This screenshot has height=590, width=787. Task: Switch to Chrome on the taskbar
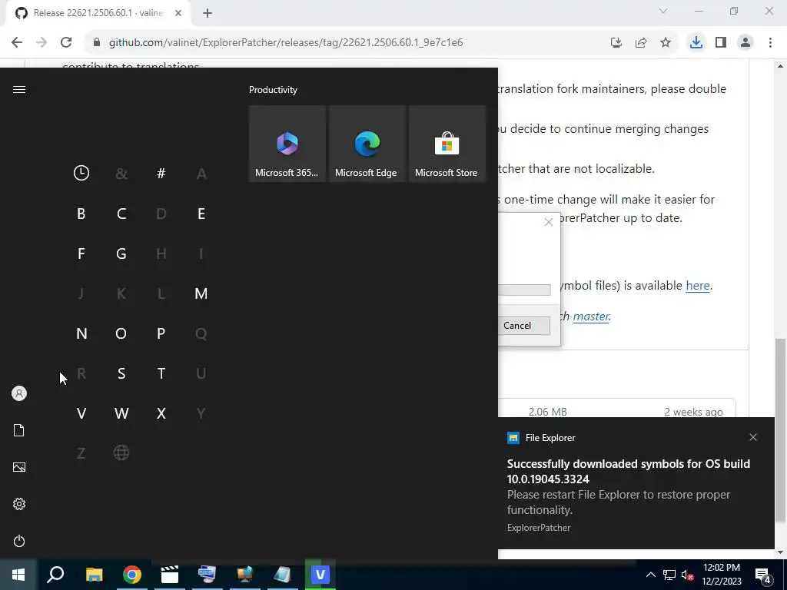[132, 575]
